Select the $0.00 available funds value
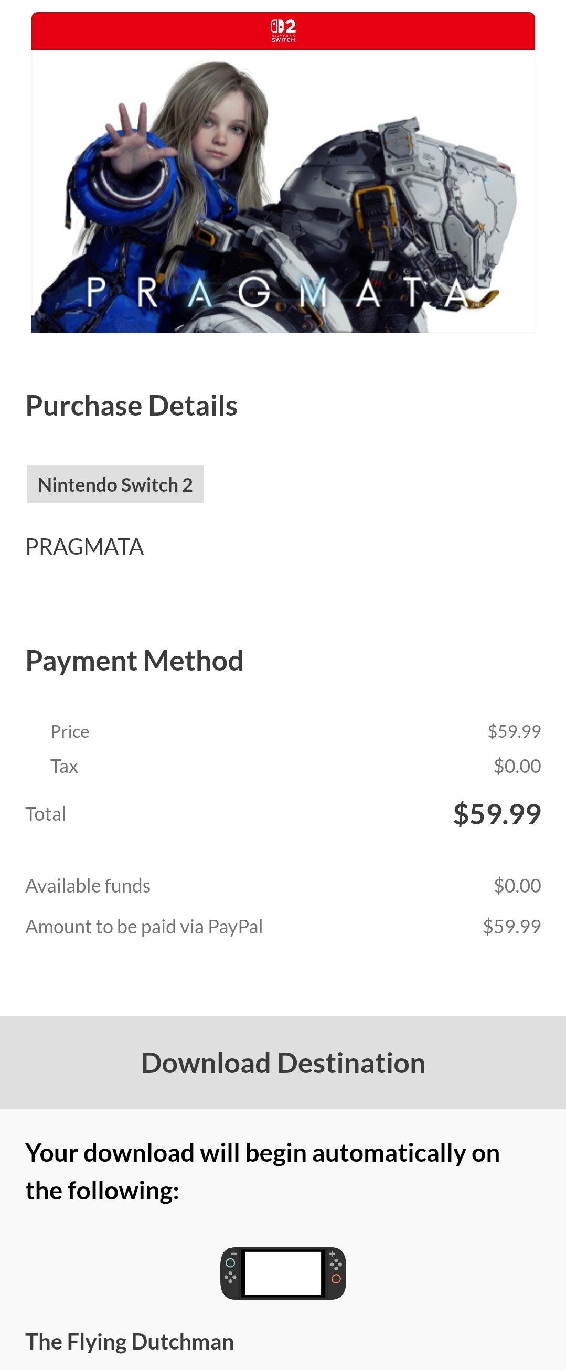 tap(517, 886)
